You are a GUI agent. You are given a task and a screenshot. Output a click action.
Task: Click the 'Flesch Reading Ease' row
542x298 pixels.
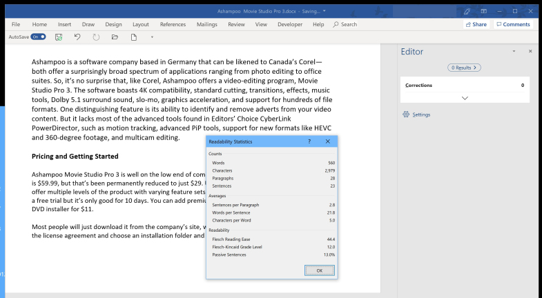[x=272, y=239]
